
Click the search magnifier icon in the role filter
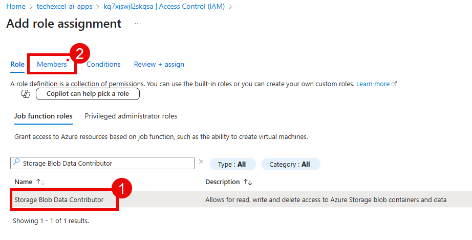[17, 162]
